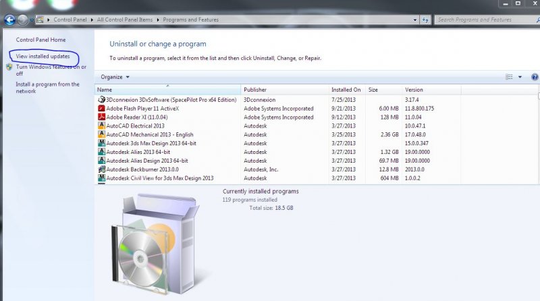Click the large software box and disc image
Viewport: 540px width, 301px height.
pyautogui.click(x=155, y=244)
